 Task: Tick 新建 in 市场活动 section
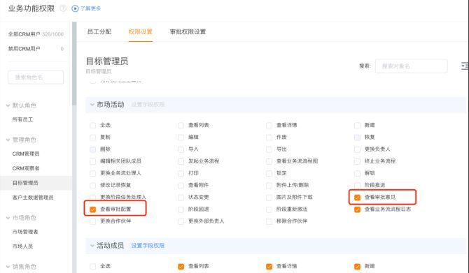coord(357,125)
